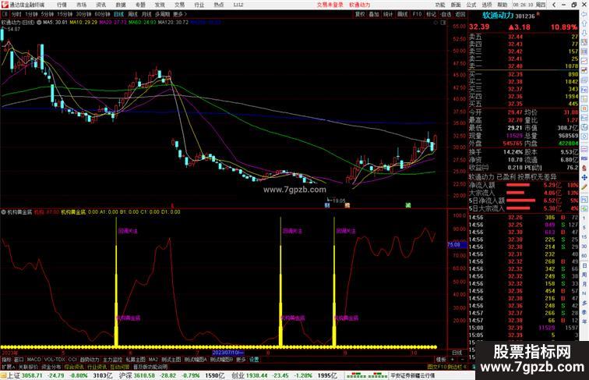
Task: Click the blue move-arrows sidebar icon
Action: [x=584, y=177]
